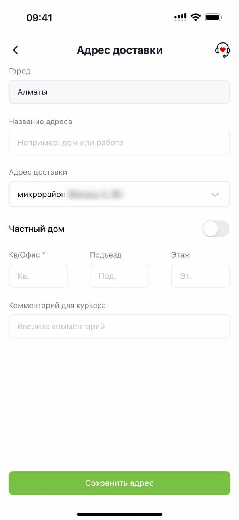Open the микрорайон address selector field
The width and height of the screenshot is (239, 520).
111,195
